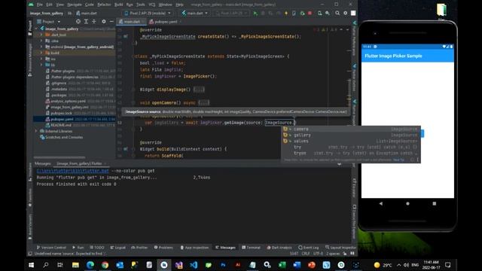Screen dimensions: 482x271
Task: Click the Windows Start button
Action: 32,264
